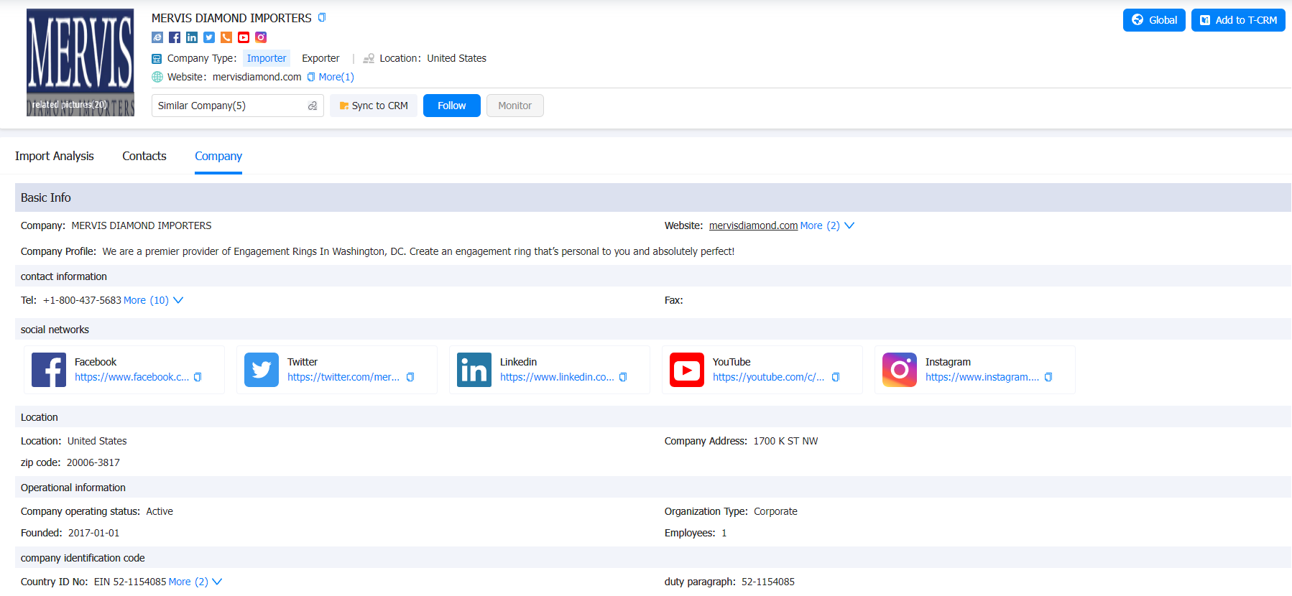1292x596 pixels.
Task: Open Similar Company(5) dropdown
Action: pos(238,106)
